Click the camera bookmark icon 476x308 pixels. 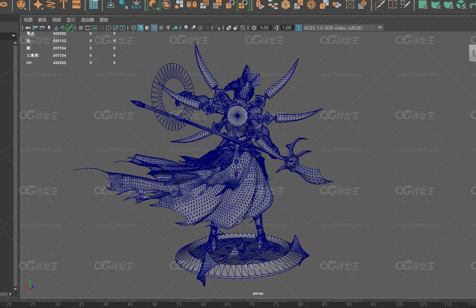[49, 28]
